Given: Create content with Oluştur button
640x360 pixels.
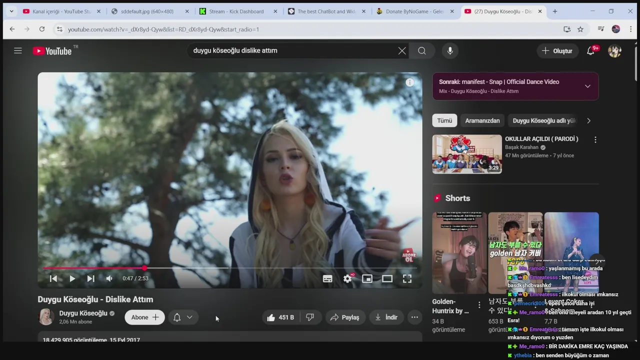Looking at the screenshot, I should tap(557, 50).
